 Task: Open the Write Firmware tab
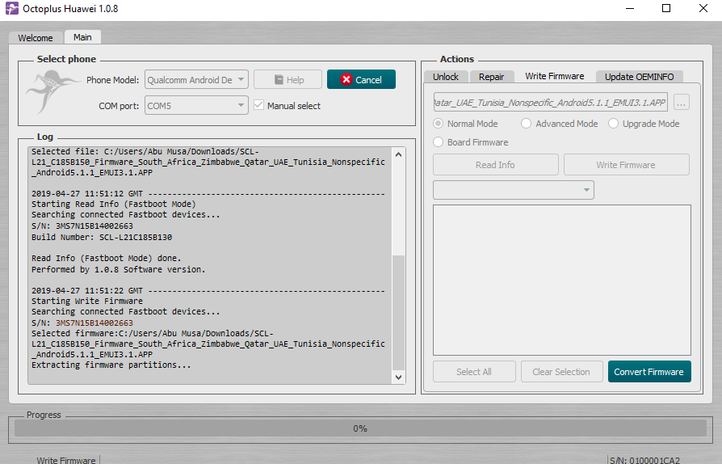pos(555,76)
